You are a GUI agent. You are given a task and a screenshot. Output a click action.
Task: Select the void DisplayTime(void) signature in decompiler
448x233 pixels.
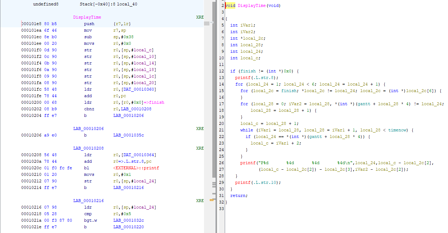pyautogui.click(x=253, y=5)
